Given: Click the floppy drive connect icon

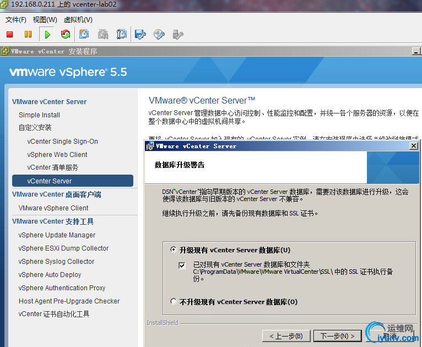Looking at the screenshot, I should click(140, 35).
